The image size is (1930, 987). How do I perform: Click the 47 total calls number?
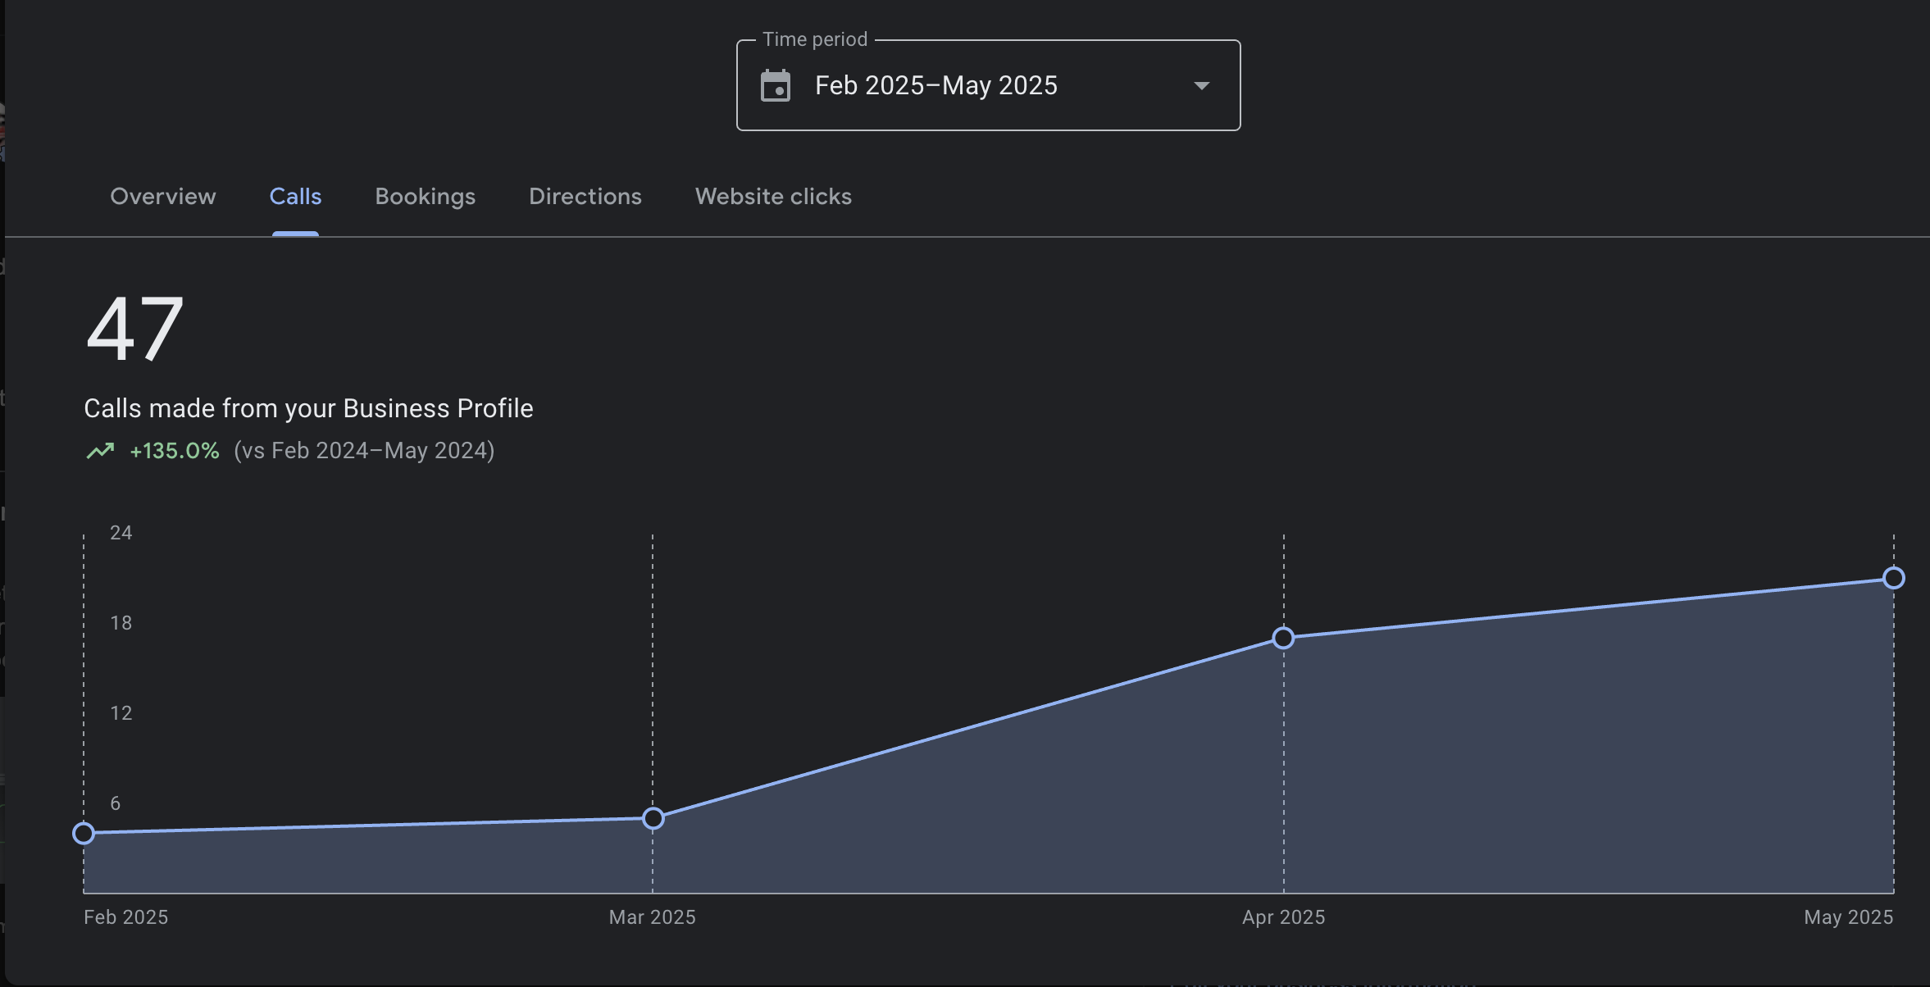(x=135, y=330)
